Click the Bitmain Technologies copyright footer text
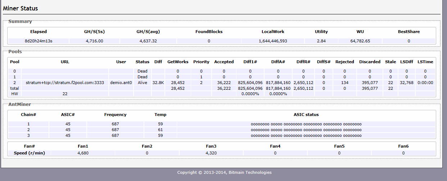This screenshot has height=181, width=447. (224, 172)
